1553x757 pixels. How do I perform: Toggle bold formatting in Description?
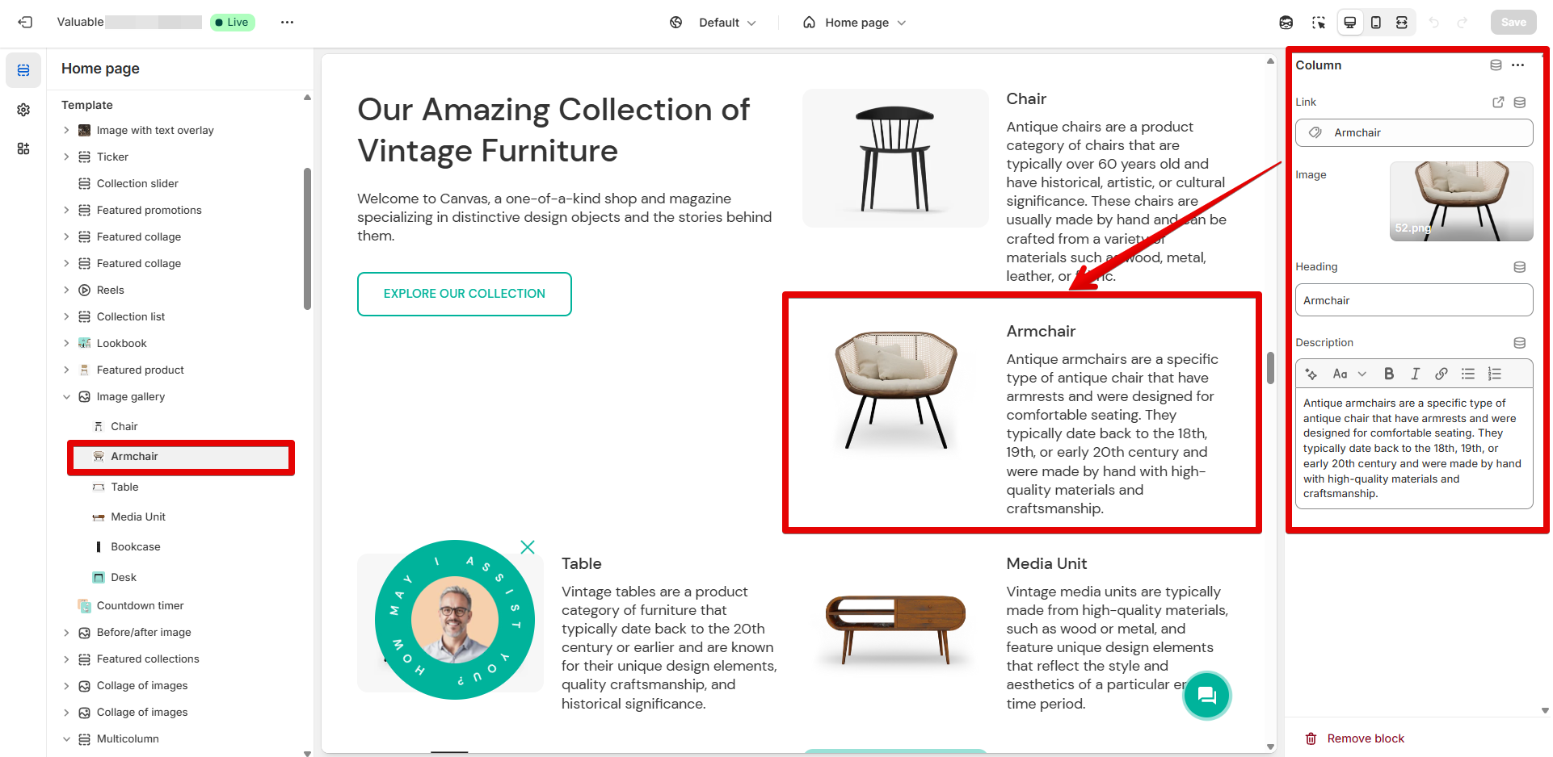pyautogui.click(x=1389, y=374)
